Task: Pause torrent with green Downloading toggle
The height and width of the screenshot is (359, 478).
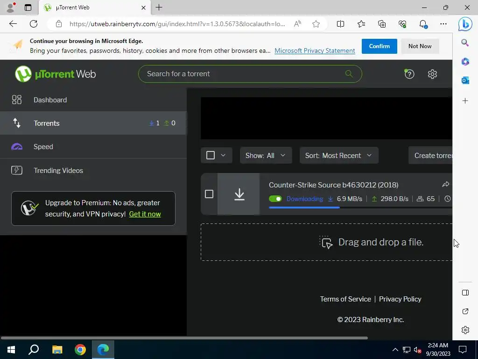Action: point(275,199)
